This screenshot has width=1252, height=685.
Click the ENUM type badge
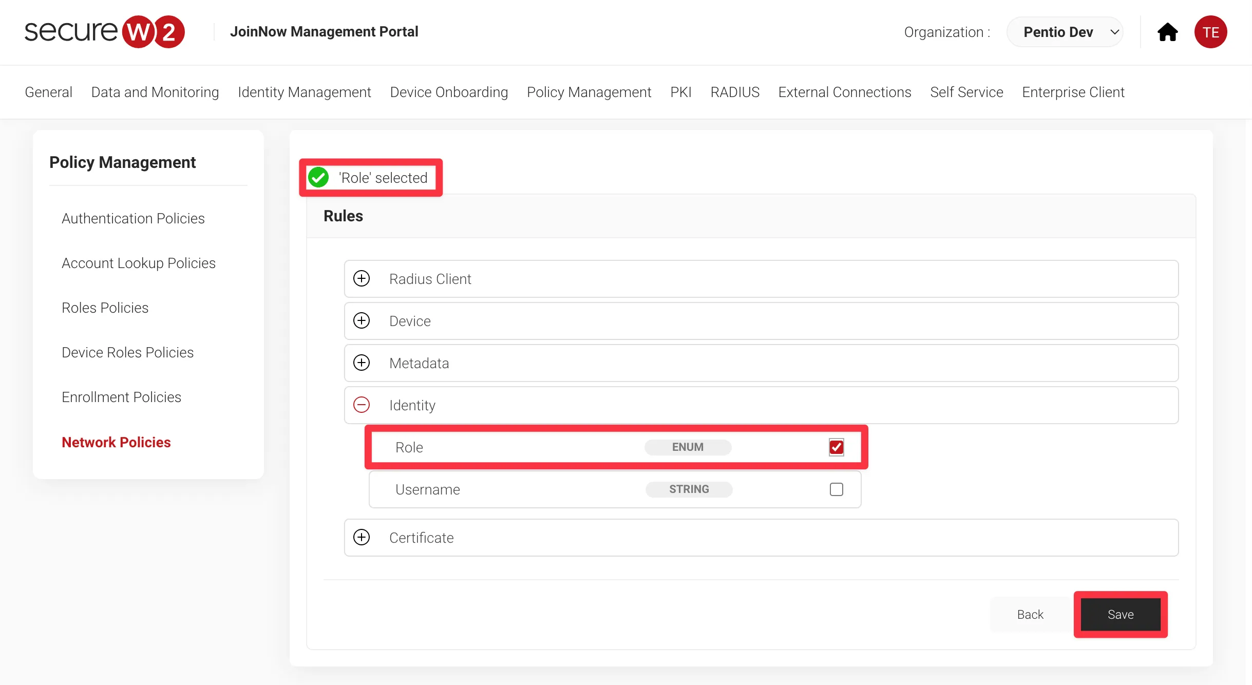688,447
